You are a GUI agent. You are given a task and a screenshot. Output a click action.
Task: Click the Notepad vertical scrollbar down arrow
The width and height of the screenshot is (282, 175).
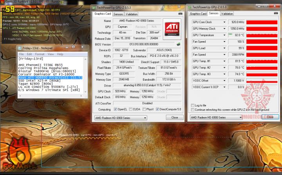[85, 92]
